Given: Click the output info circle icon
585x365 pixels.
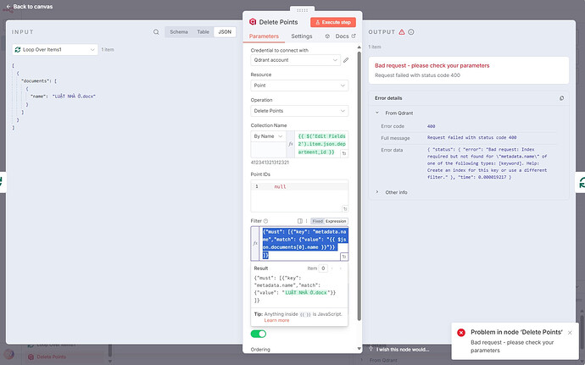Looking at the screenshot, I should coord(410,32).
